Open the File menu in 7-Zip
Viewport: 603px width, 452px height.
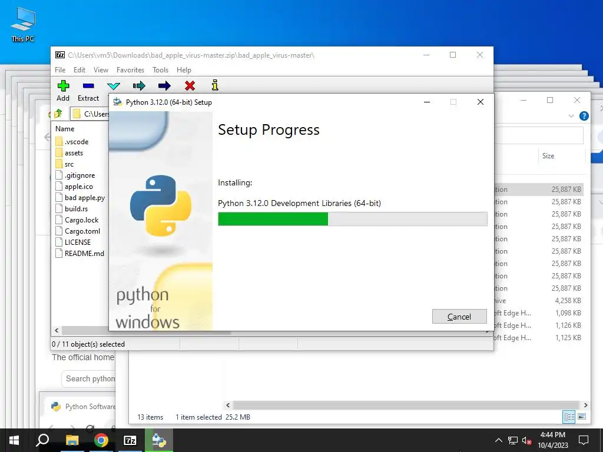tap(60, 70)
